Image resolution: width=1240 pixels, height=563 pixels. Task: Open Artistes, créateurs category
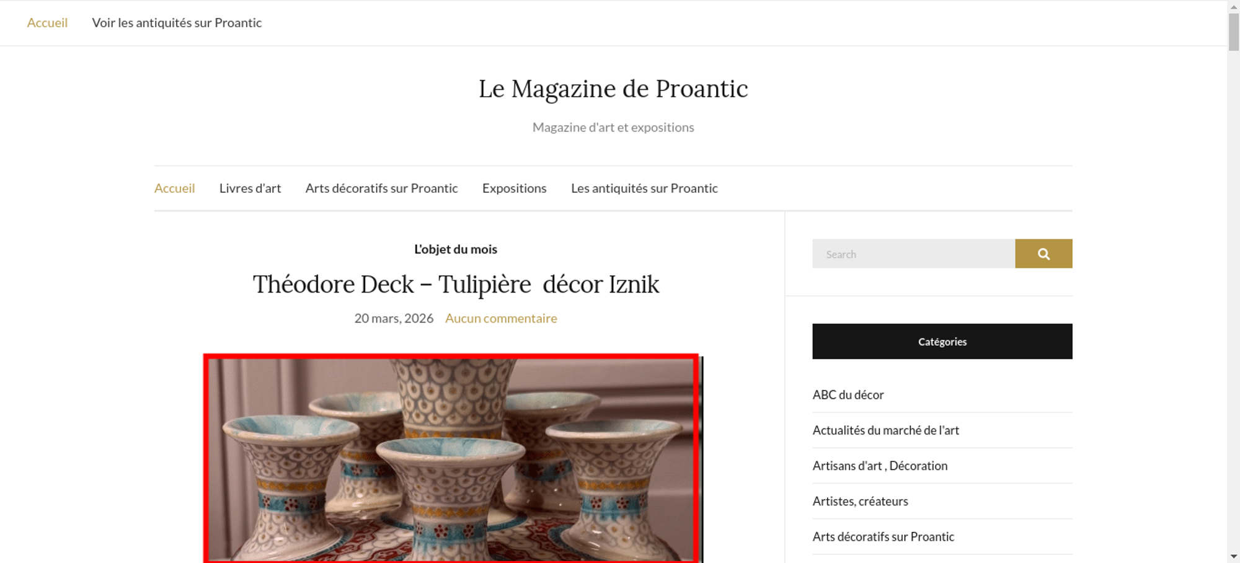click(x=860, y=501)
